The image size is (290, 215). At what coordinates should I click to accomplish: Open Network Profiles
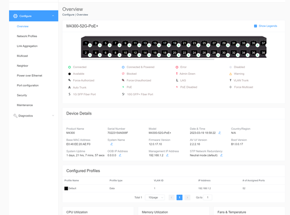(27, 36)
